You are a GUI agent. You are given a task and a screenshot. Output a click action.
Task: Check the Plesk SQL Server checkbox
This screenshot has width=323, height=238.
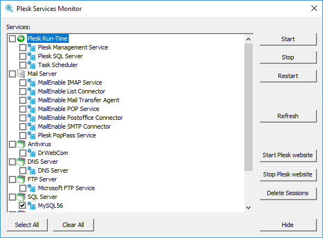point(23,56)
